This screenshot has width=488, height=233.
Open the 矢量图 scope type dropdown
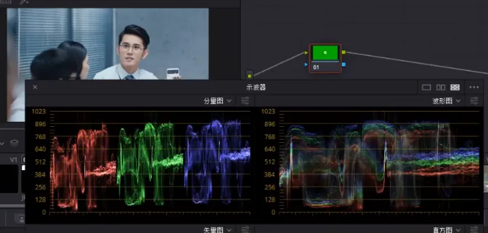tap(217, 230)
